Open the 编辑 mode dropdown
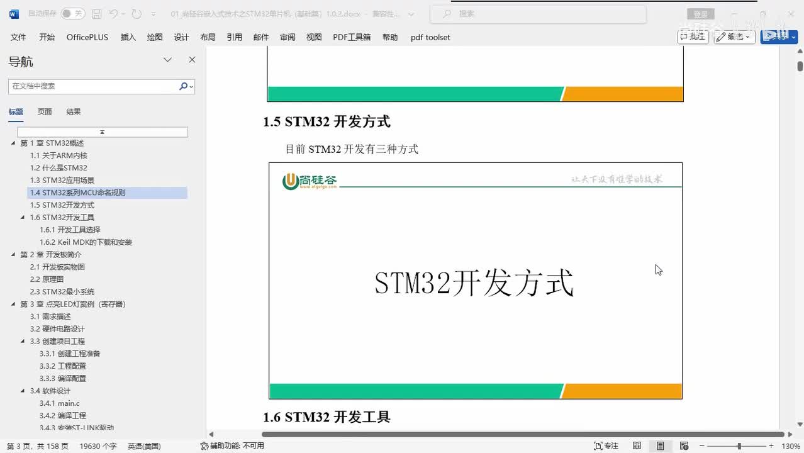This screenshot has width=804, height=453. point(734,36)
